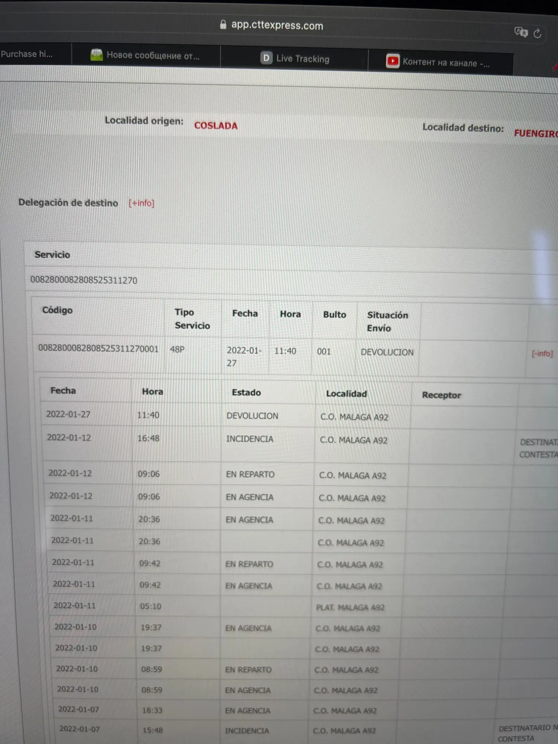Click the Tipo Servicio column header
The height and width of the screenshot is (744, 558).
click(x=192, y=319)
